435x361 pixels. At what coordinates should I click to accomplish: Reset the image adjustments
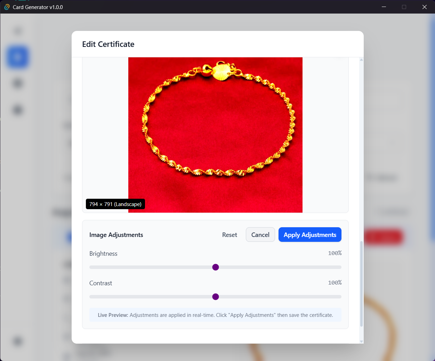point(229,235)
